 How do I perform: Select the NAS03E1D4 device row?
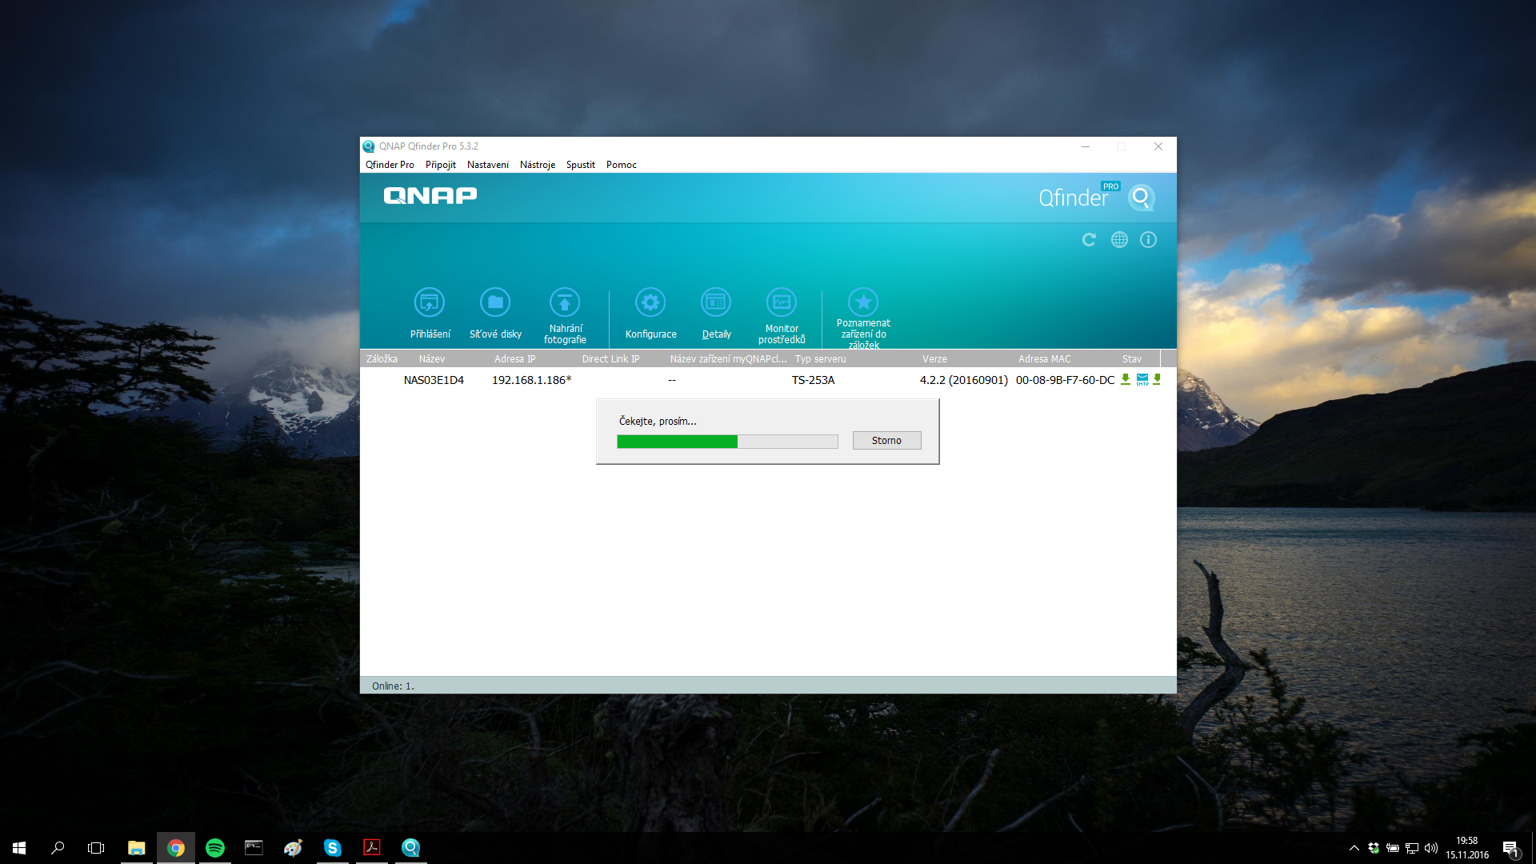coord(434,380)
